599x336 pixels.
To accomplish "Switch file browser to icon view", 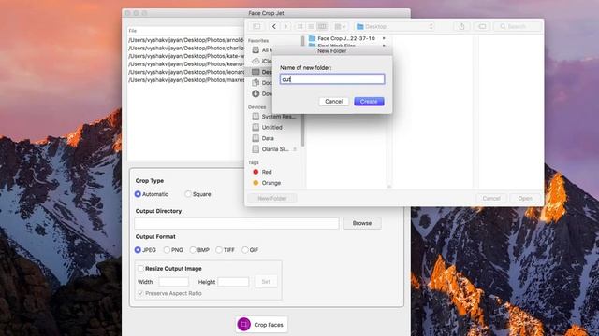I will pos(300,26).
